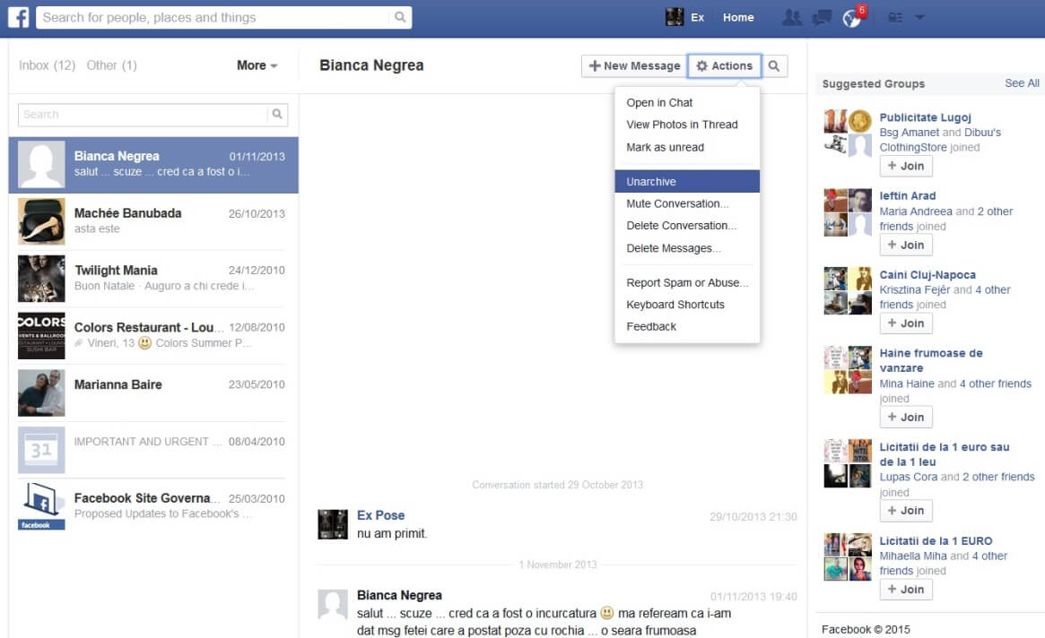Select Unarchive from Actions menu

(651, 181)
